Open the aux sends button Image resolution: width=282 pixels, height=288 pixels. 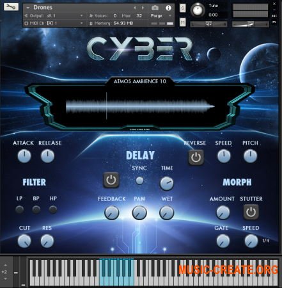(274, 16)
